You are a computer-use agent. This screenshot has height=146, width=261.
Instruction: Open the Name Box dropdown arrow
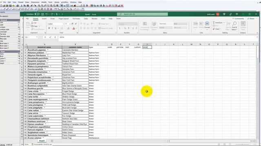(37, 37)
